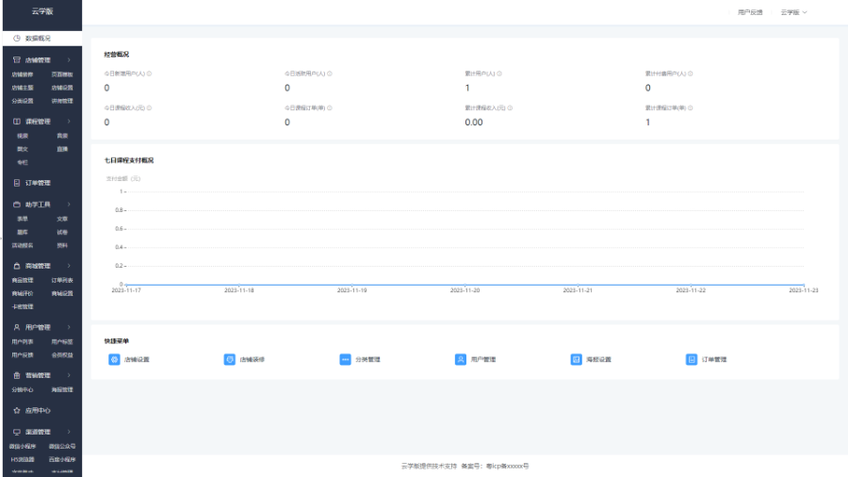Click the shopping bag icon beside 商城管理

(x=17, y=266)
